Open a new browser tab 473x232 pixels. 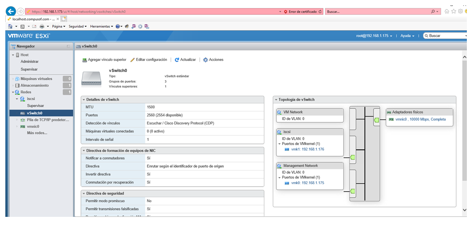coord(64,19)
